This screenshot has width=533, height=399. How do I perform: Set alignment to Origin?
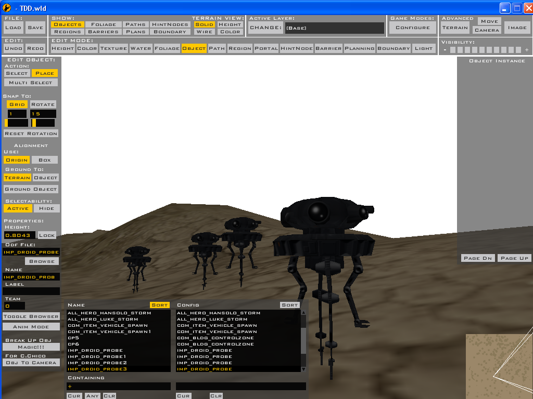click(17, 160)
